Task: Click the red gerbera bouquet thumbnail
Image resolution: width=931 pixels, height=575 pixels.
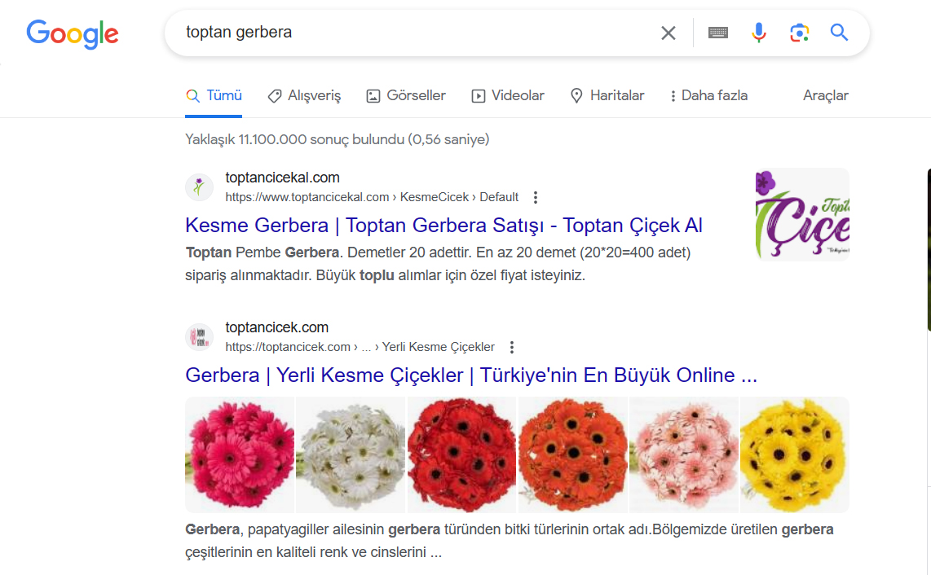Action: 462,454
